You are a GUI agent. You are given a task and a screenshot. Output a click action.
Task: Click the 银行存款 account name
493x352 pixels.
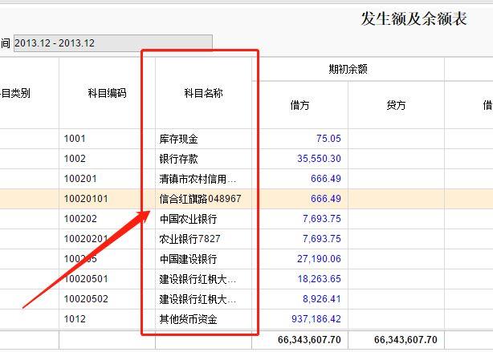pyautogui.click(x=178, y=159)
